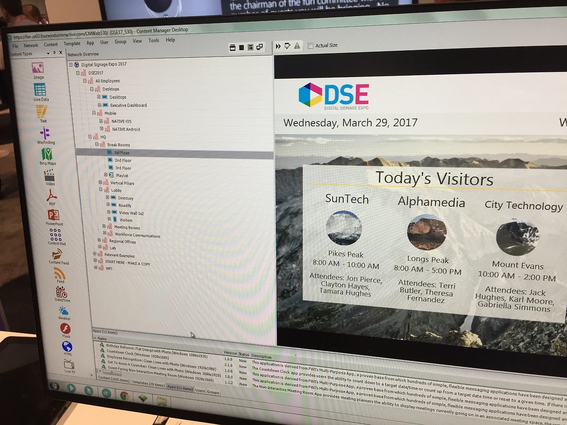Click the warning triangle toolbar icon
Image resolution: width=567 pixels, height=425 pixels.
(297, 46)
